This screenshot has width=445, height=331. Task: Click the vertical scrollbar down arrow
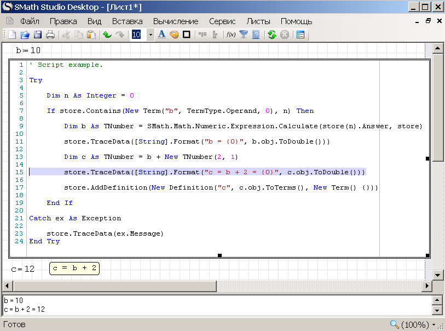coord(438,275)
